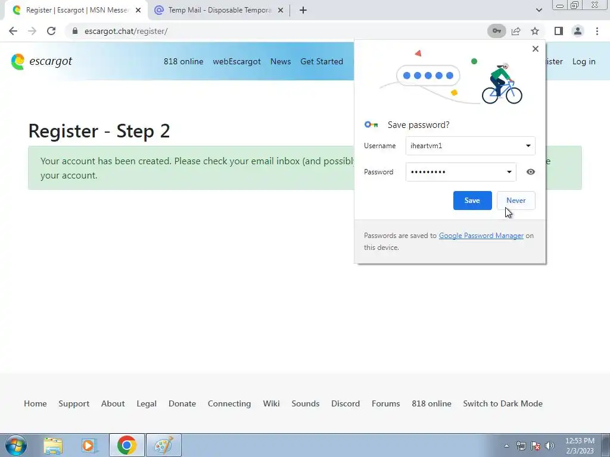Viewport: 610px width, 457px height.
Task: Open Windows Media Player from the taskbar
Action: click(x=89, y=445)
